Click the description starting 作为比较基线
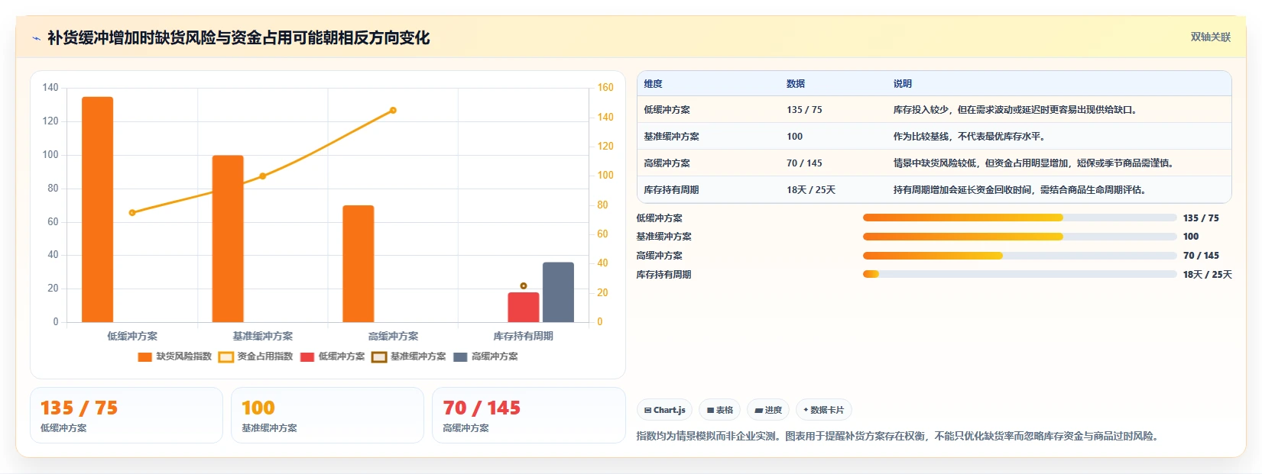Image resolution: width=1262 pixels, height=474 pixels. (x=969, y=137)
